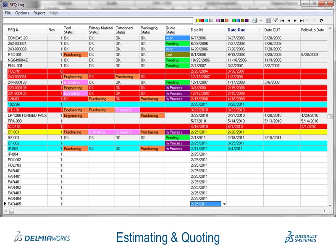336x252 pixels.
Task: Open the Report menu
Action: [39, 13]
